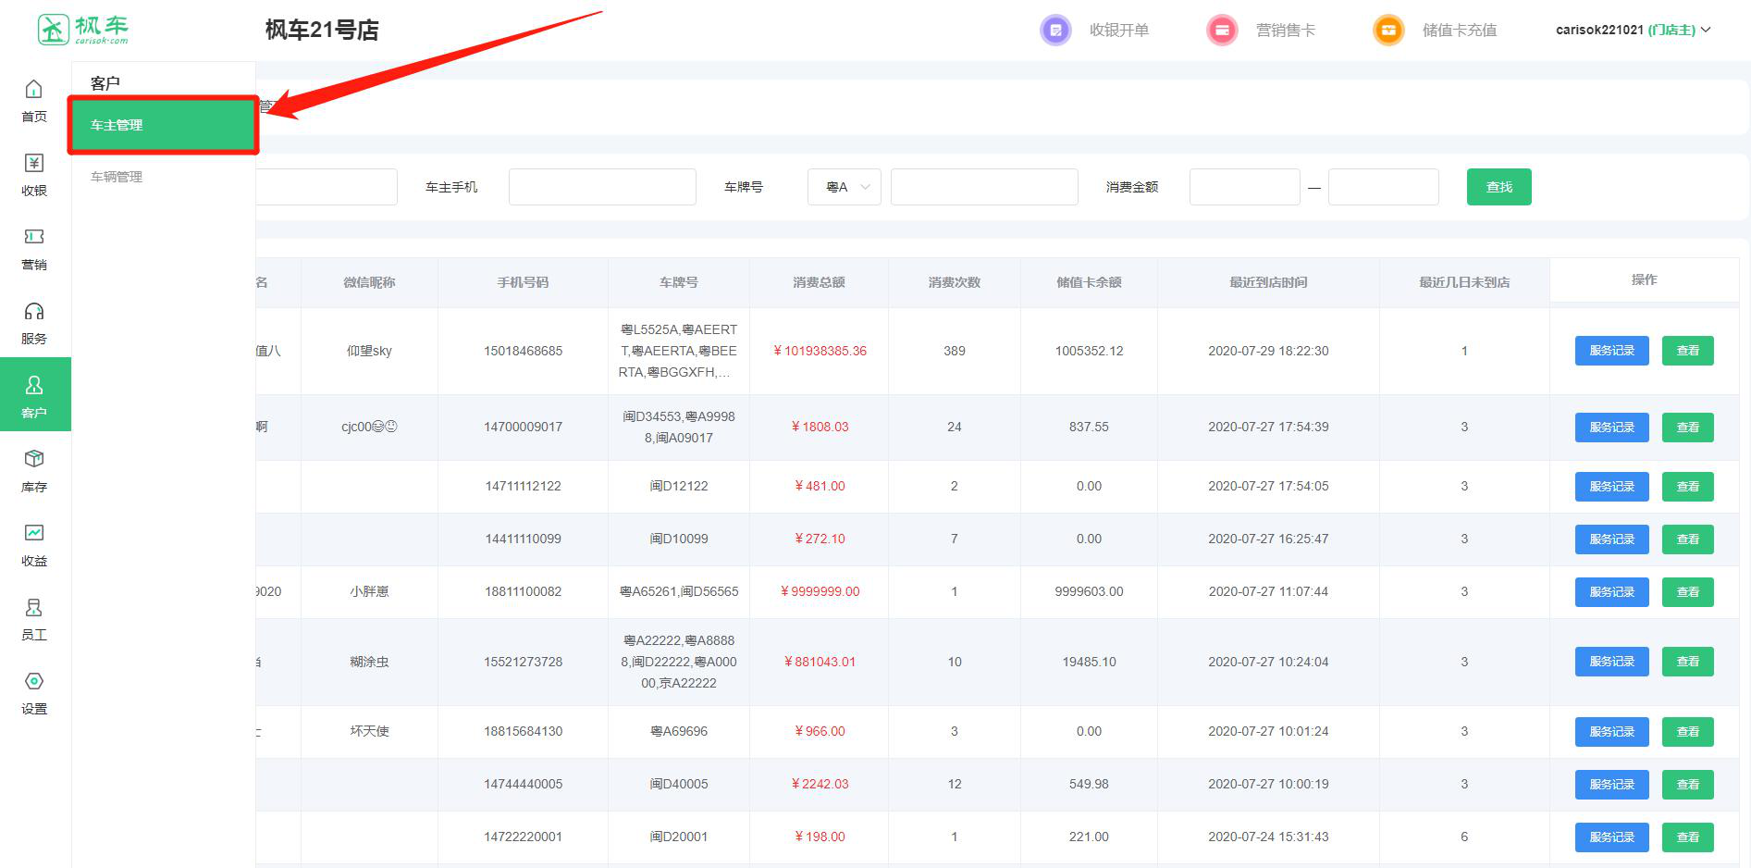Viewport: 1751px width, 868px height.
Task: Click the amount ¥101938385.36
Action: 820,351
